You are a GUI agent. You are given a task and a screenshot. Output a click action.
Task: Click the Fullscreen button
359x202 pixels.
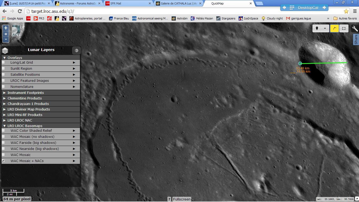point(182,199)
